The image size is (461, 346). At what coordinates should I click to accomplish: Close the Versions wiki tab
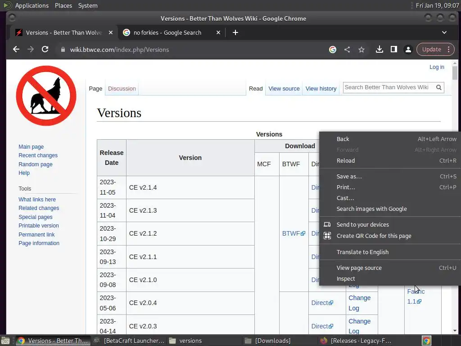(x=111, y=32)
